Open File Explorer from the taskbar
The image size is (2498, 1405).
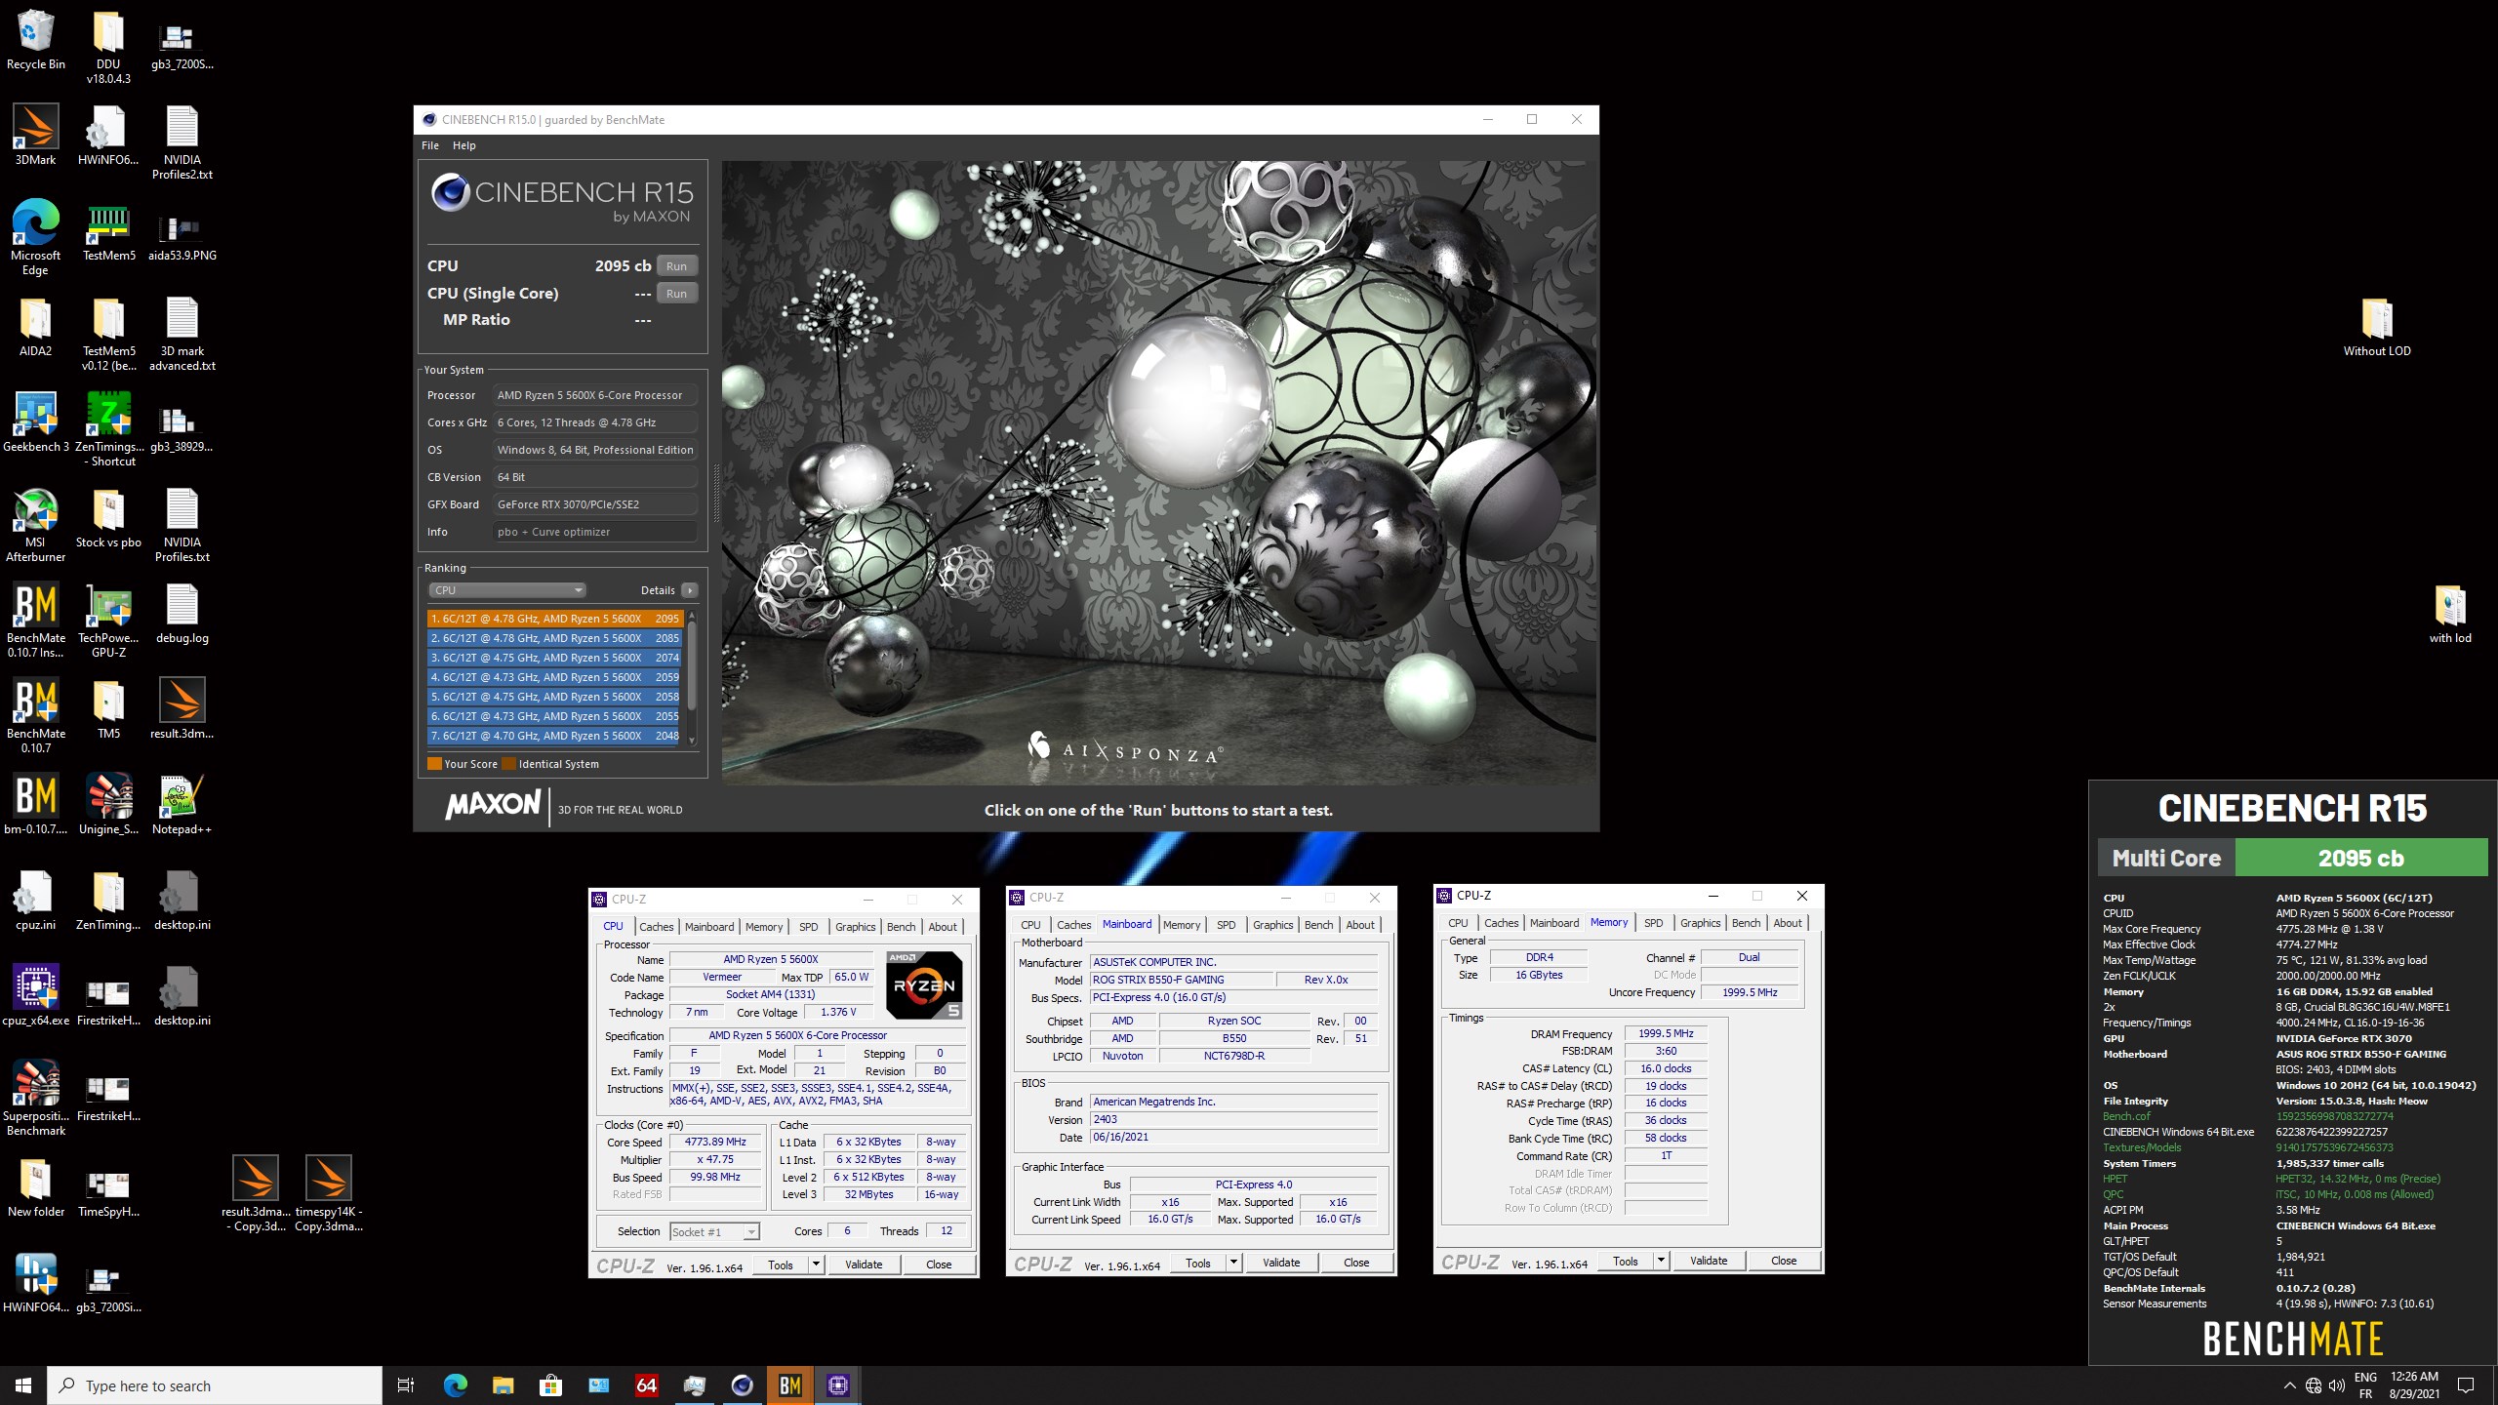click(x=503, y=1385)
